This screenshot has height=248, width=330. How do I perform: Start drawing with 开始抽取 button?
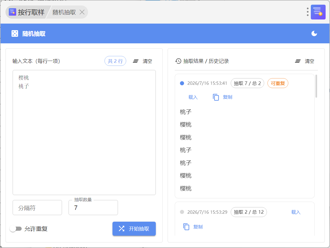[134, 229]
